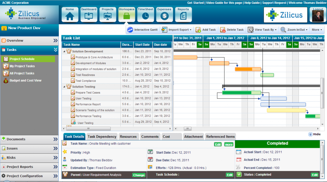
Task: Expand the Documents sidebar section
Action: (x=29, y=139)
